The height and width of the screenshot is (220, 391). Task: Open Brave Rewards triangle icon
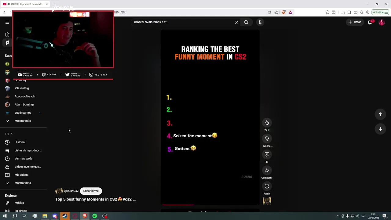[290, 12]
